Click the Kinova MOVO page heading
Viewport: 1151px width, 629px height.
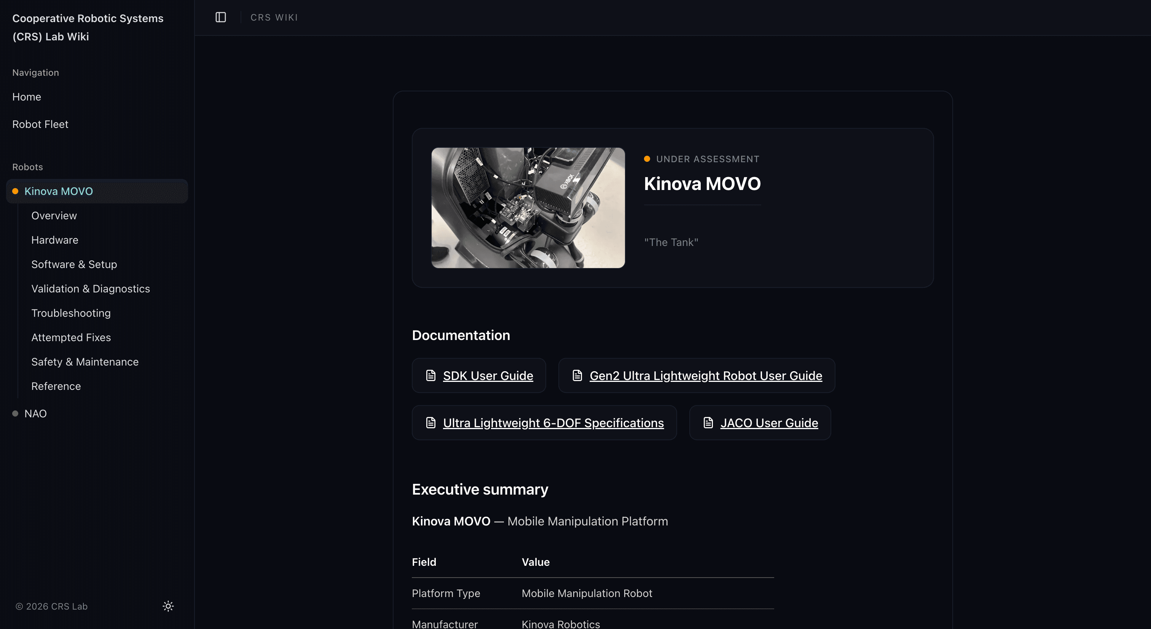(x=702, y=184)
